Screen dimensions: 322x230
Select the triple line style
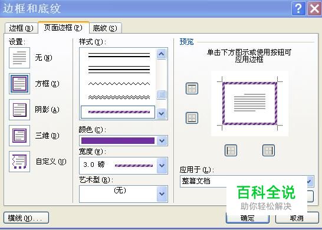tap(119, 70)
